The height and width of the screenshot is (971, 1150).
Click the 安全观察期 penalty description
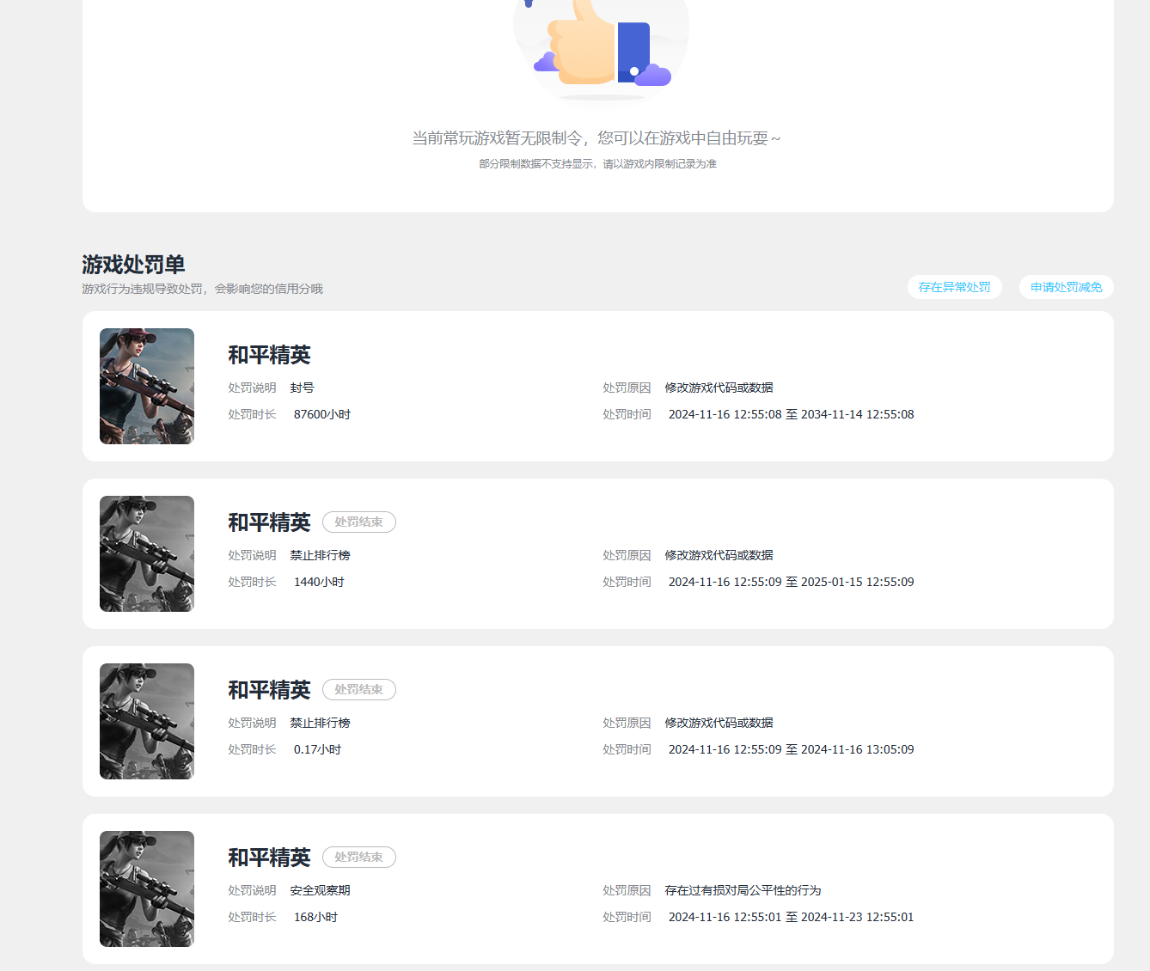tap(320, 890)
